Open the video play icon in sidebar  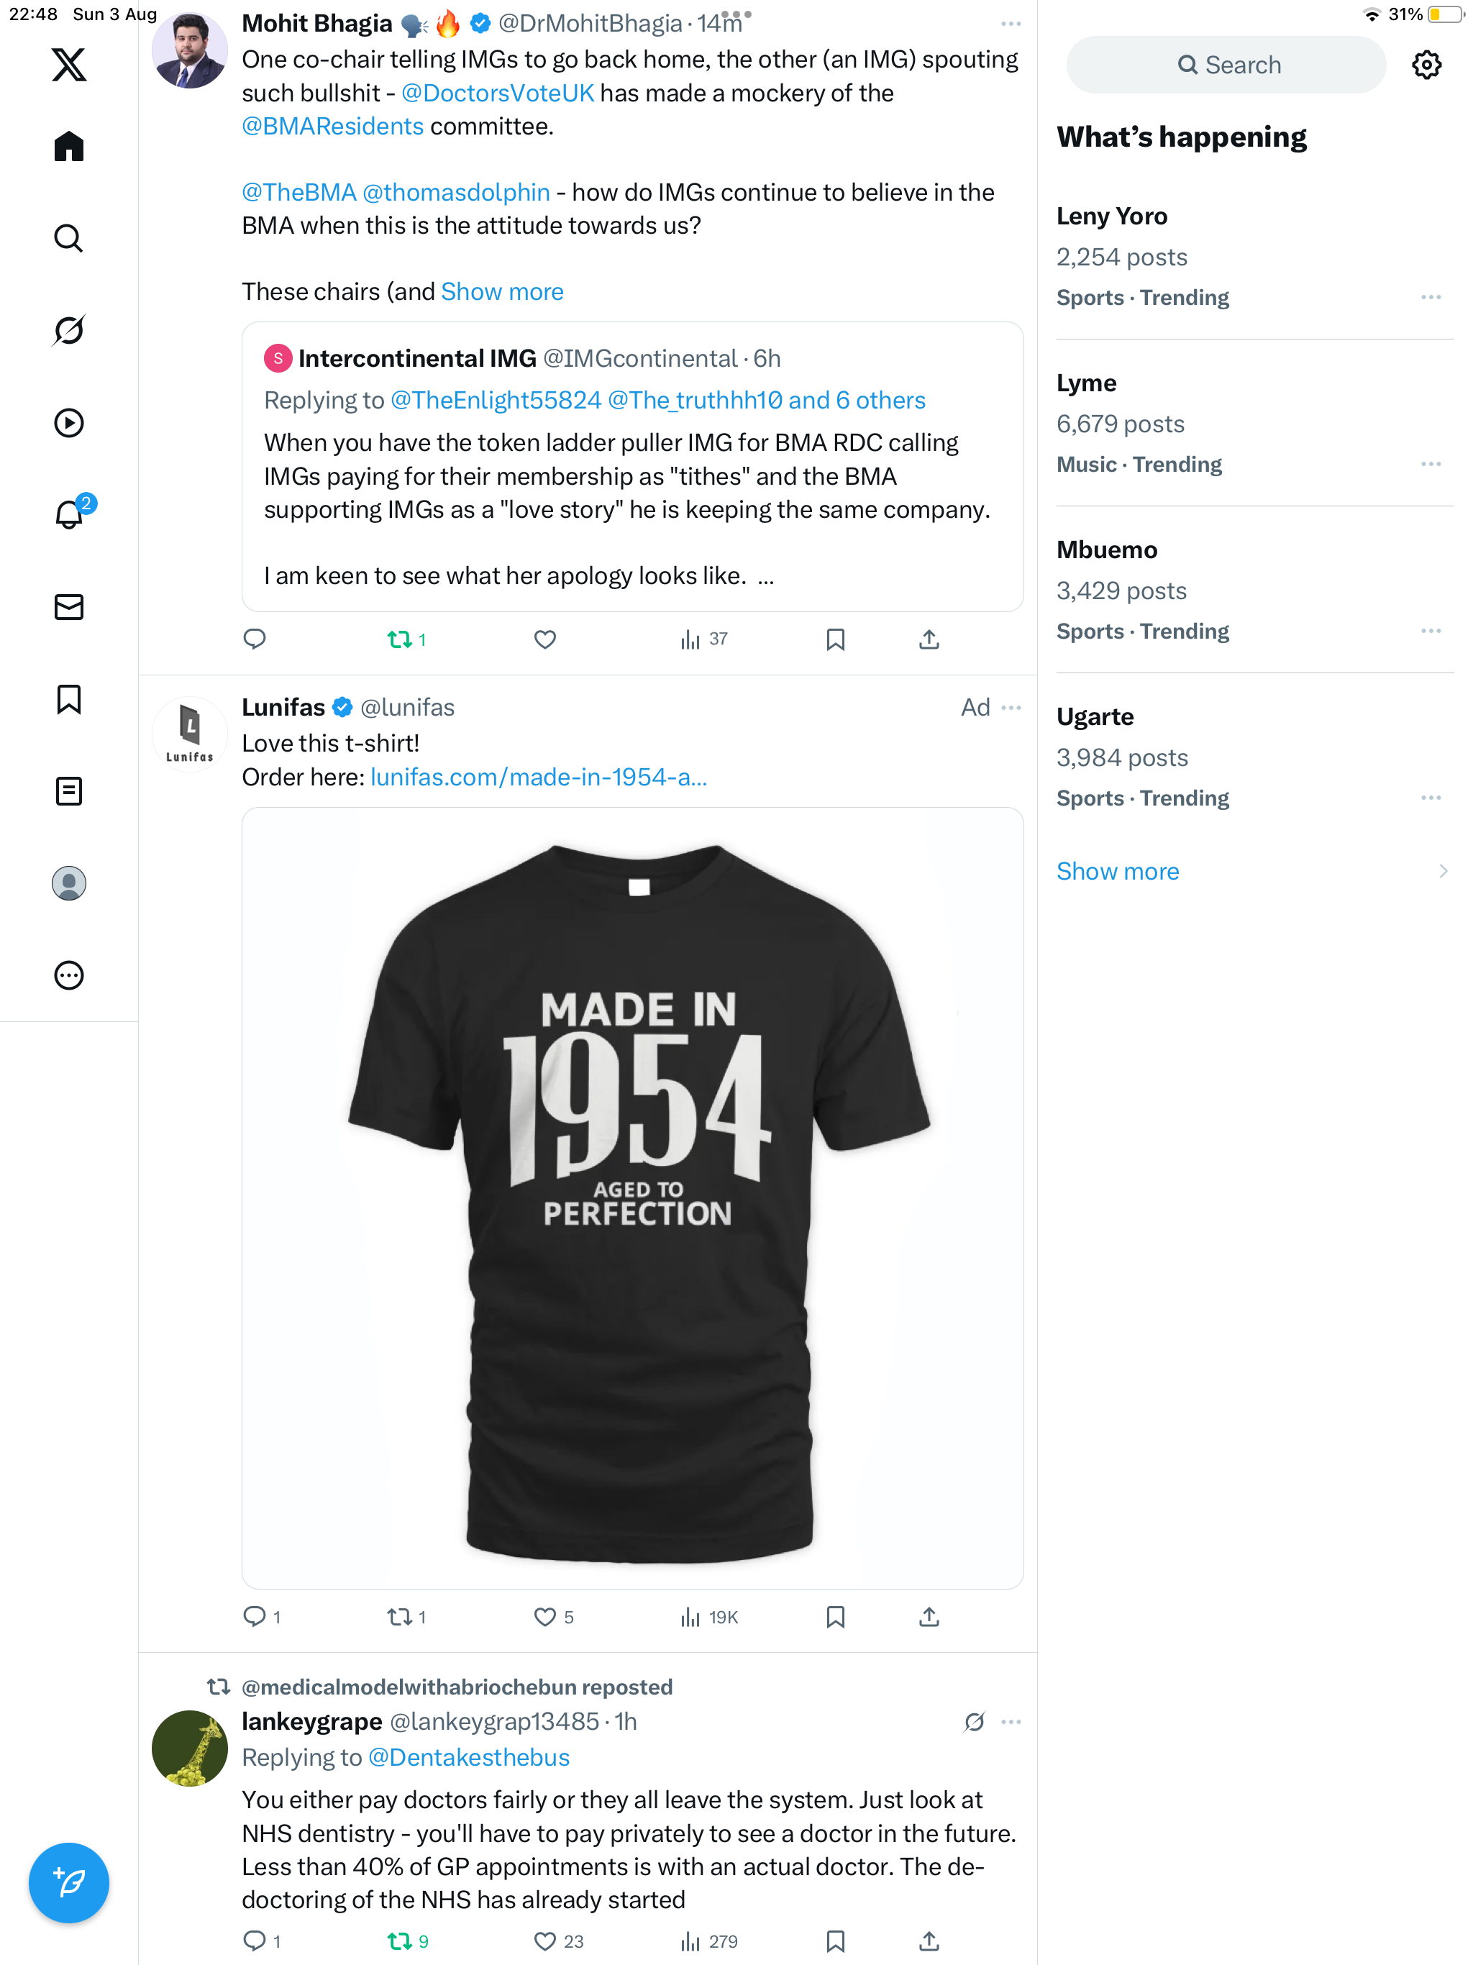tap(68, 423)
